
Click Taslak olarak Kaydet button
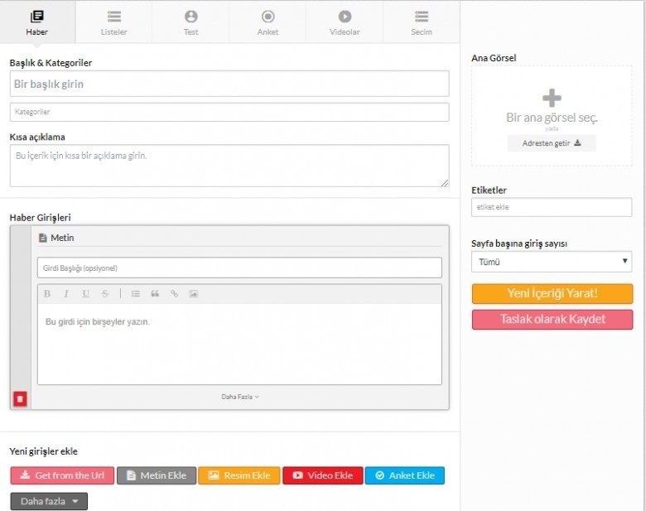point(552,320)
